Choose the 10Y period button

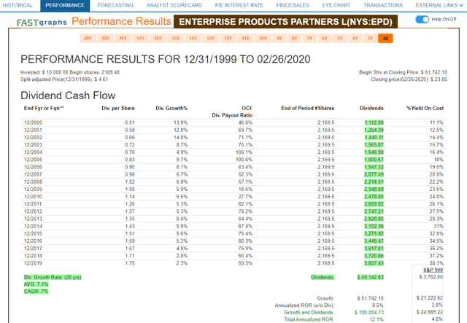(x=263, y=39)
